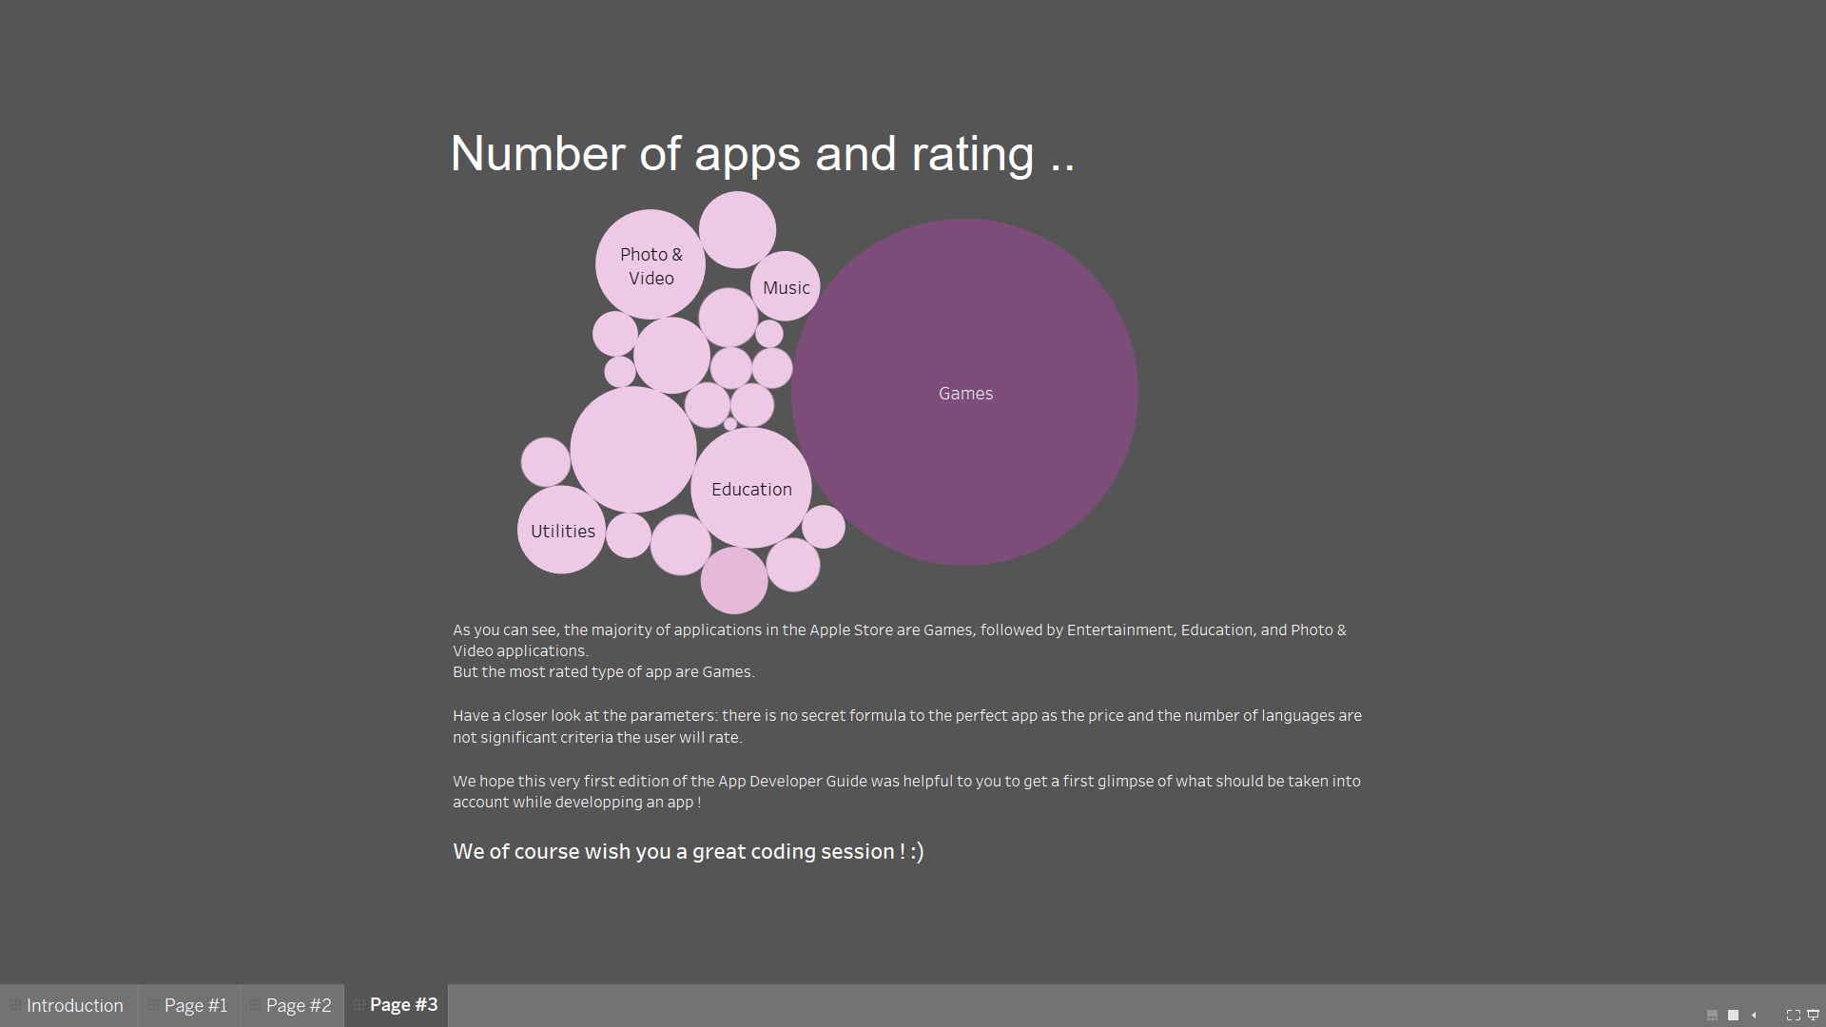Click the small bubble above Photo & Video
This screenshot has width=1826, height=1027.
click(x=736, y=228)
